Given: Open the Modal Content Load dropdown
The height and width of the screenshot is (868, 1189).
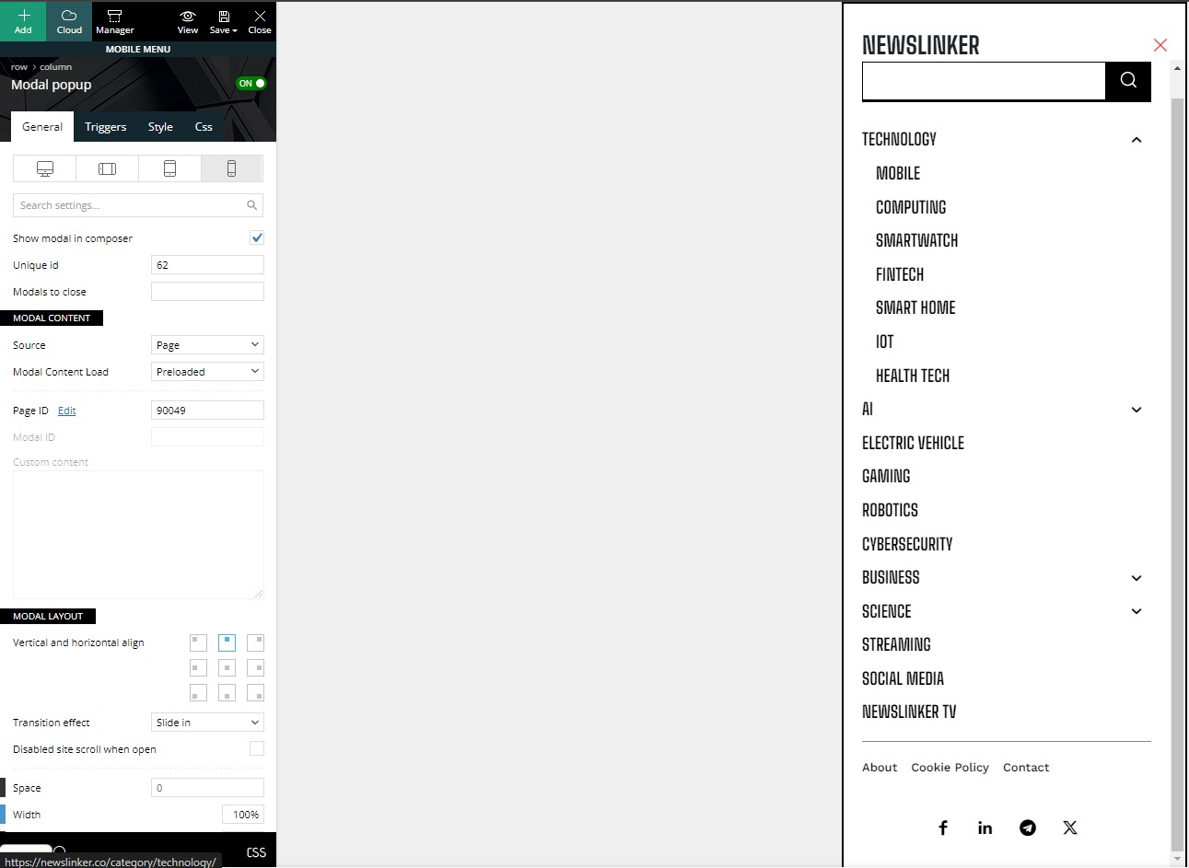Looking at the screenshot, I should 207,372.
